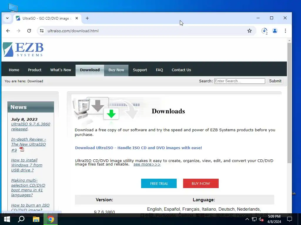Click the EZB Systems logo

click(x=23, y=49)
